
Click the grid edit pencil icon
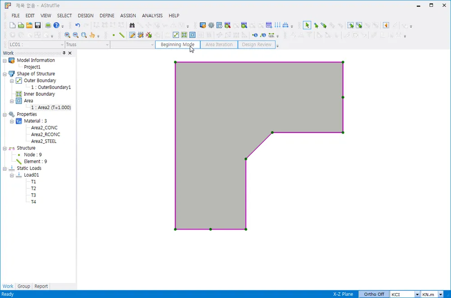point(132,35)
